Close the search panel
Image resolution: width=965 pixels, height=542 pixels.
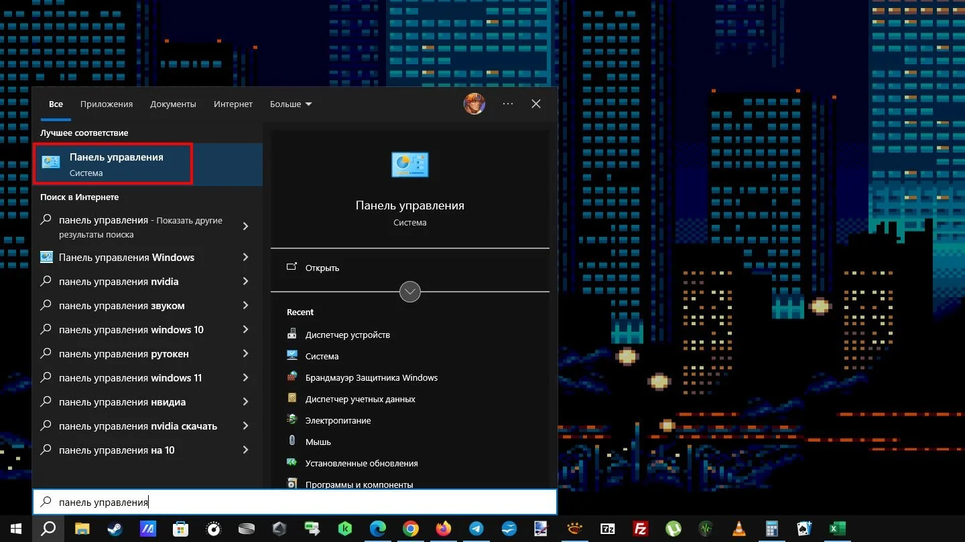(x=536, y=104)
